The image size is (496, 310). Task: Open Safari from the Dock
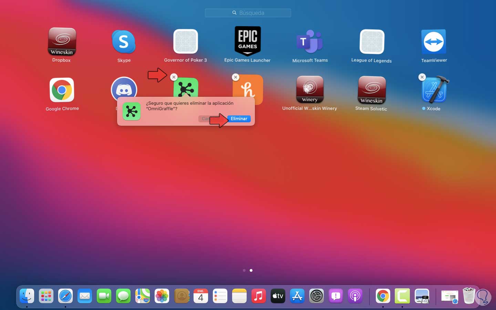(x=65, y=296)
